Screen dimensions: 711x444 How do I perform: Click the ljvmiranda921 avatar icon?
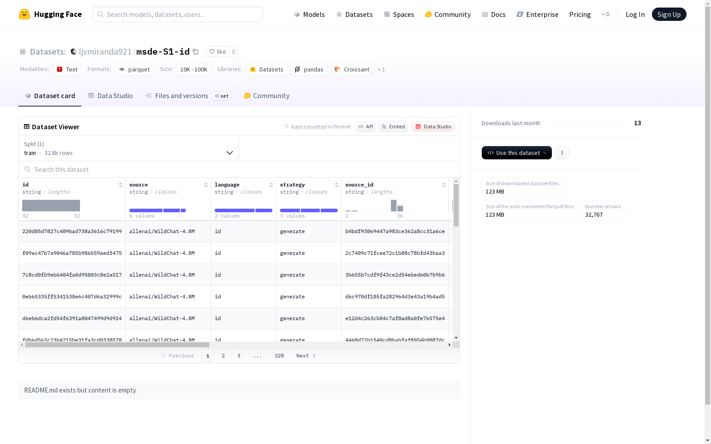(x=74, y=52)
